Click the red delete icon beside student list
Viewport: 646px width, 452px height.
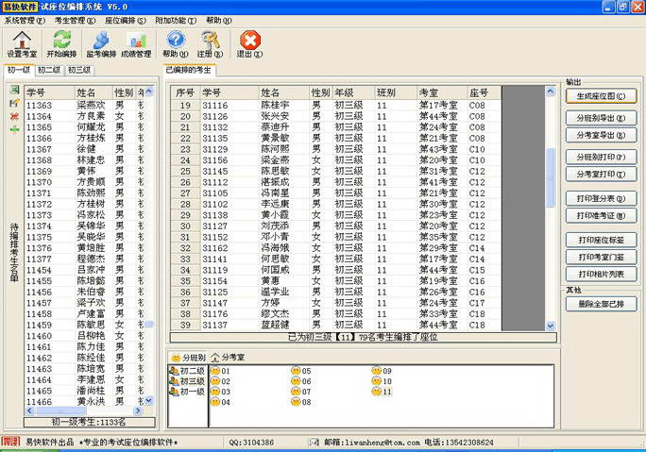click(14, 115)
